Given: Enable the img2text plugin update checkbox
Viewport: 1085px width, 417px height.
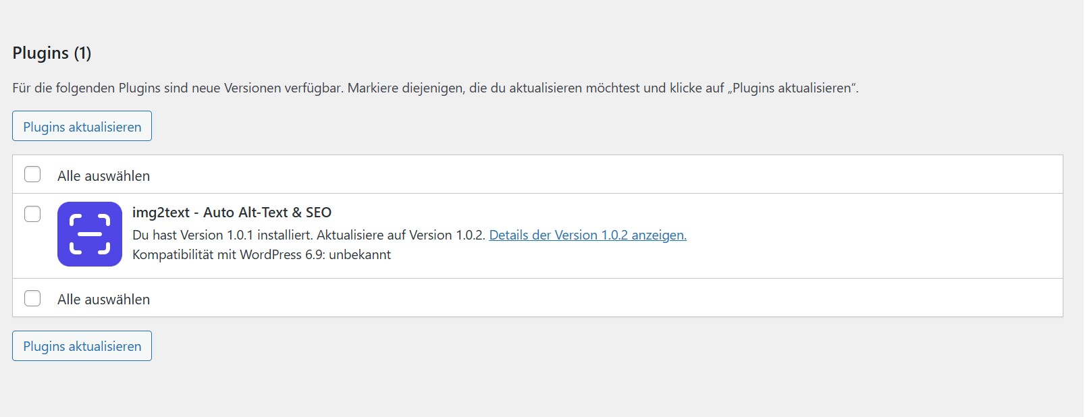Looking at the screenshot, I should [x=32, y=213].
